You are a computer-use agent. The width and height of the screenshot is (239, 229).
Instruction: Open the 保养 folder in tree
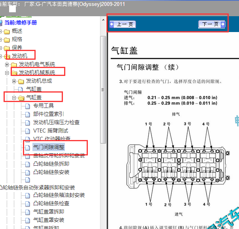[17, 47]
